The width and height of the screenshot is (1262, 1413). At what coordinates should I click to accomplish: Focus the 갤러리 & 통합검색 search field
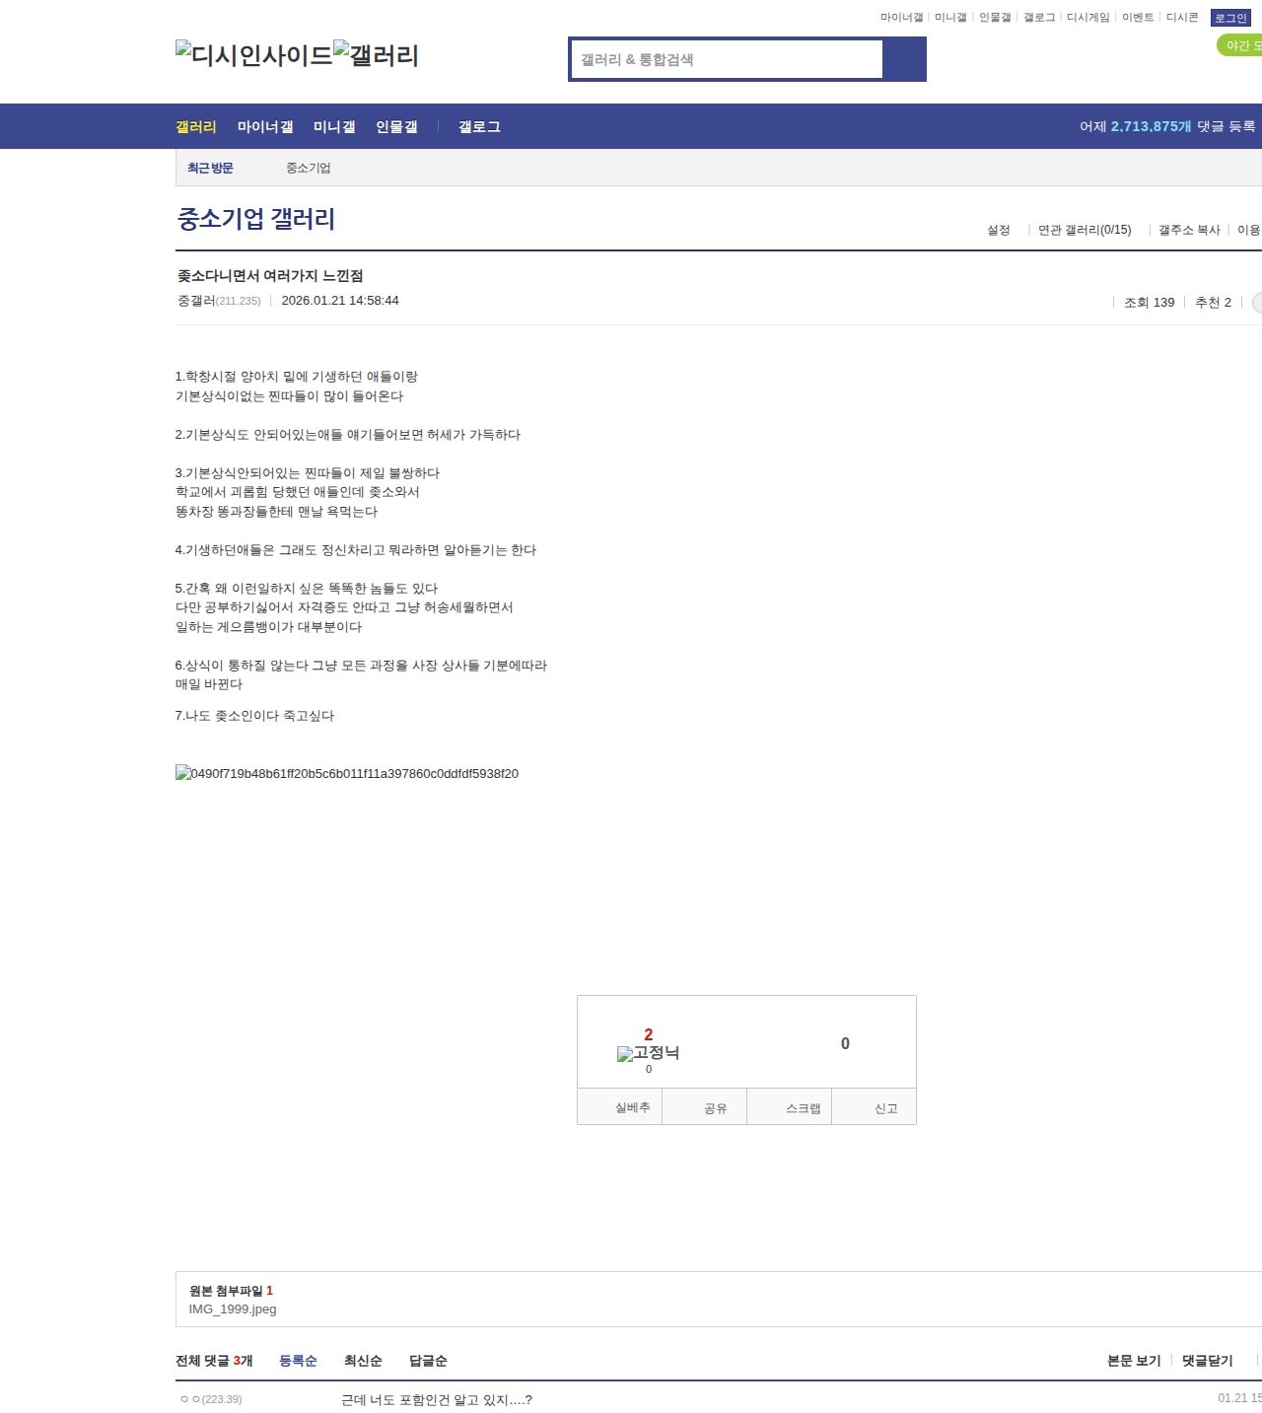tap(727, 59)
